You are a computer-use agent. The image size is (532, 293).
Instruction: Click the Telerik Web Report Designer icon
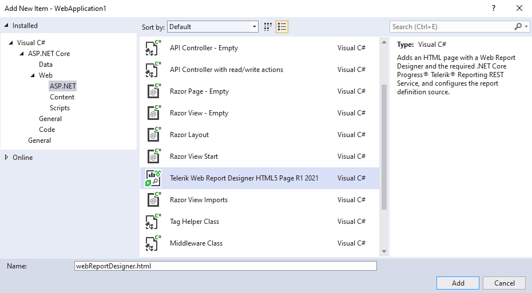click(153, 178)
